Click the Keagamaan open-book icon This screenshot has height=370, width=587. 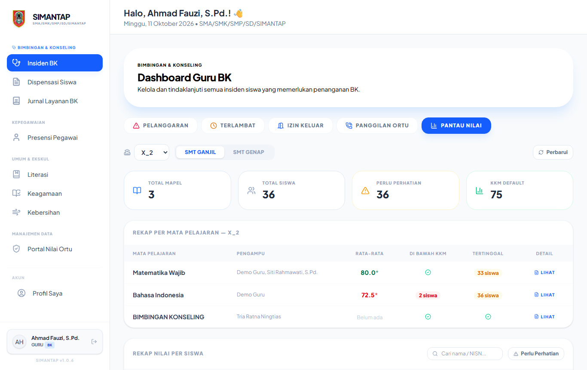pos(16,193)
